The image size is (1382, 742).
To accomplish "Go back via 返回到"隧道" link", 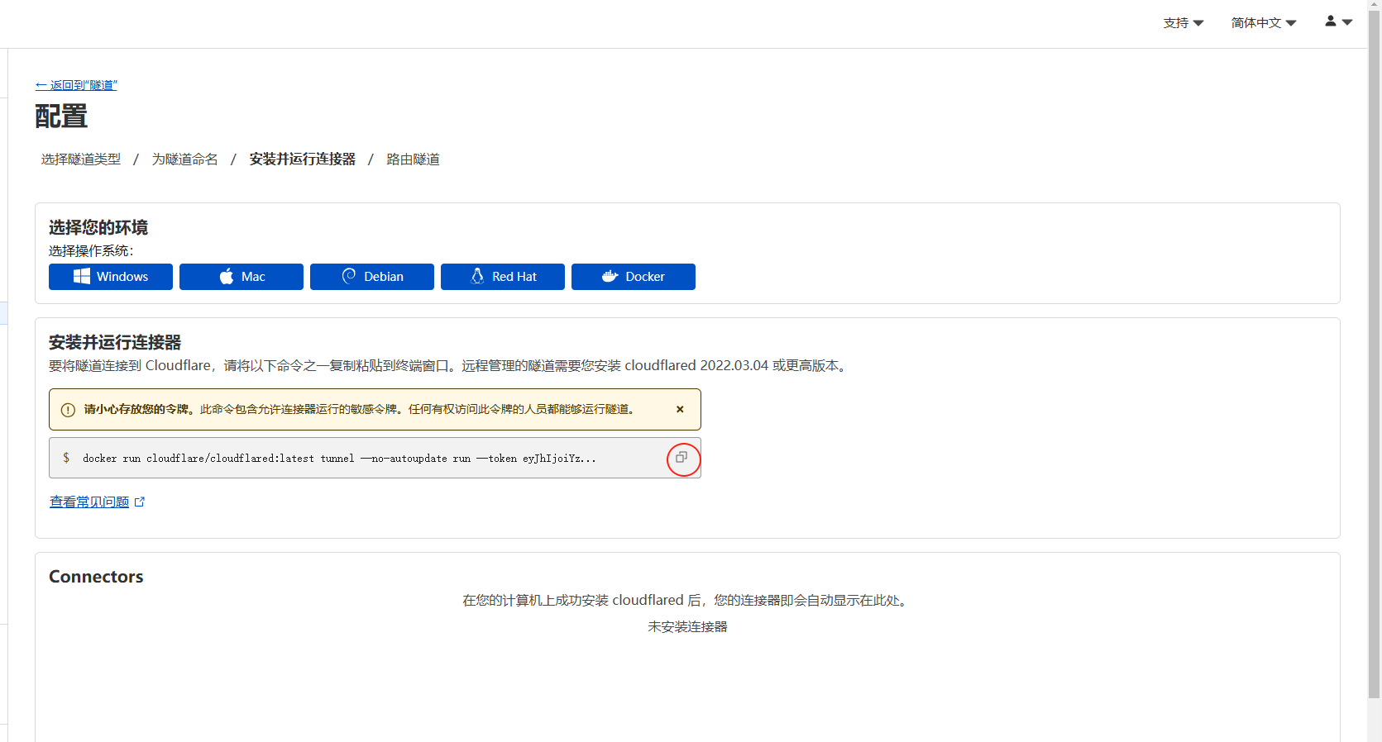I will (76, 85).
